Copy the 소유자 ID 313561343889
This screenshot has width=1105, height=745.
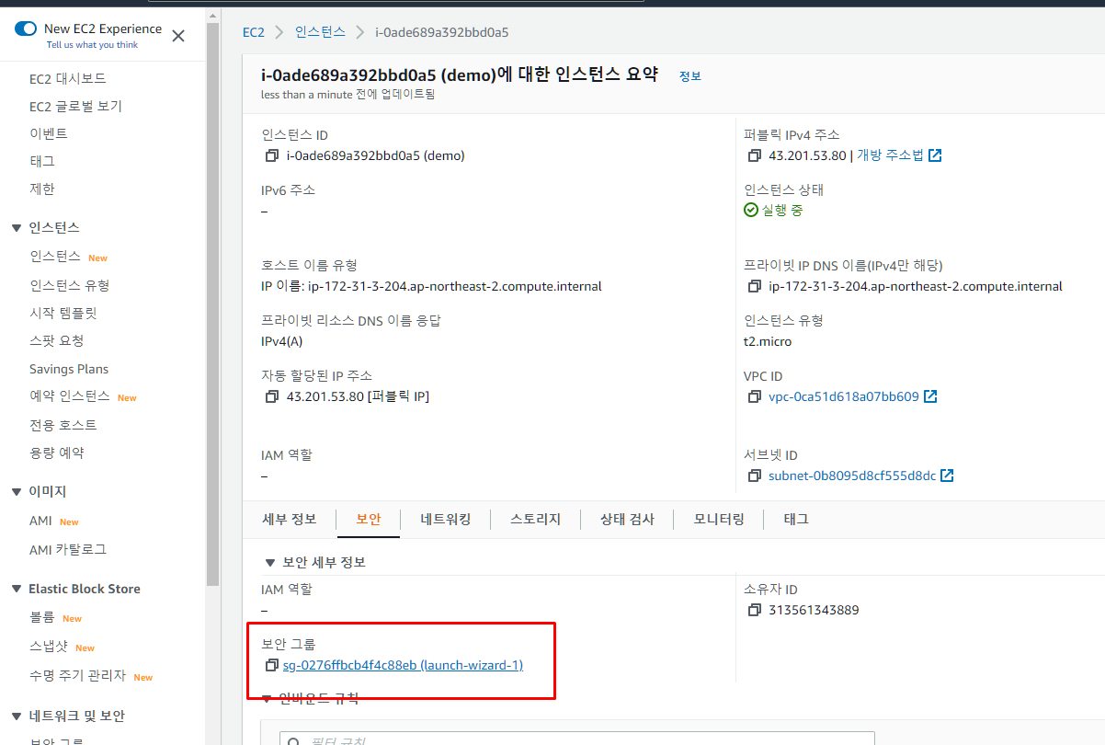click(754, 610)
